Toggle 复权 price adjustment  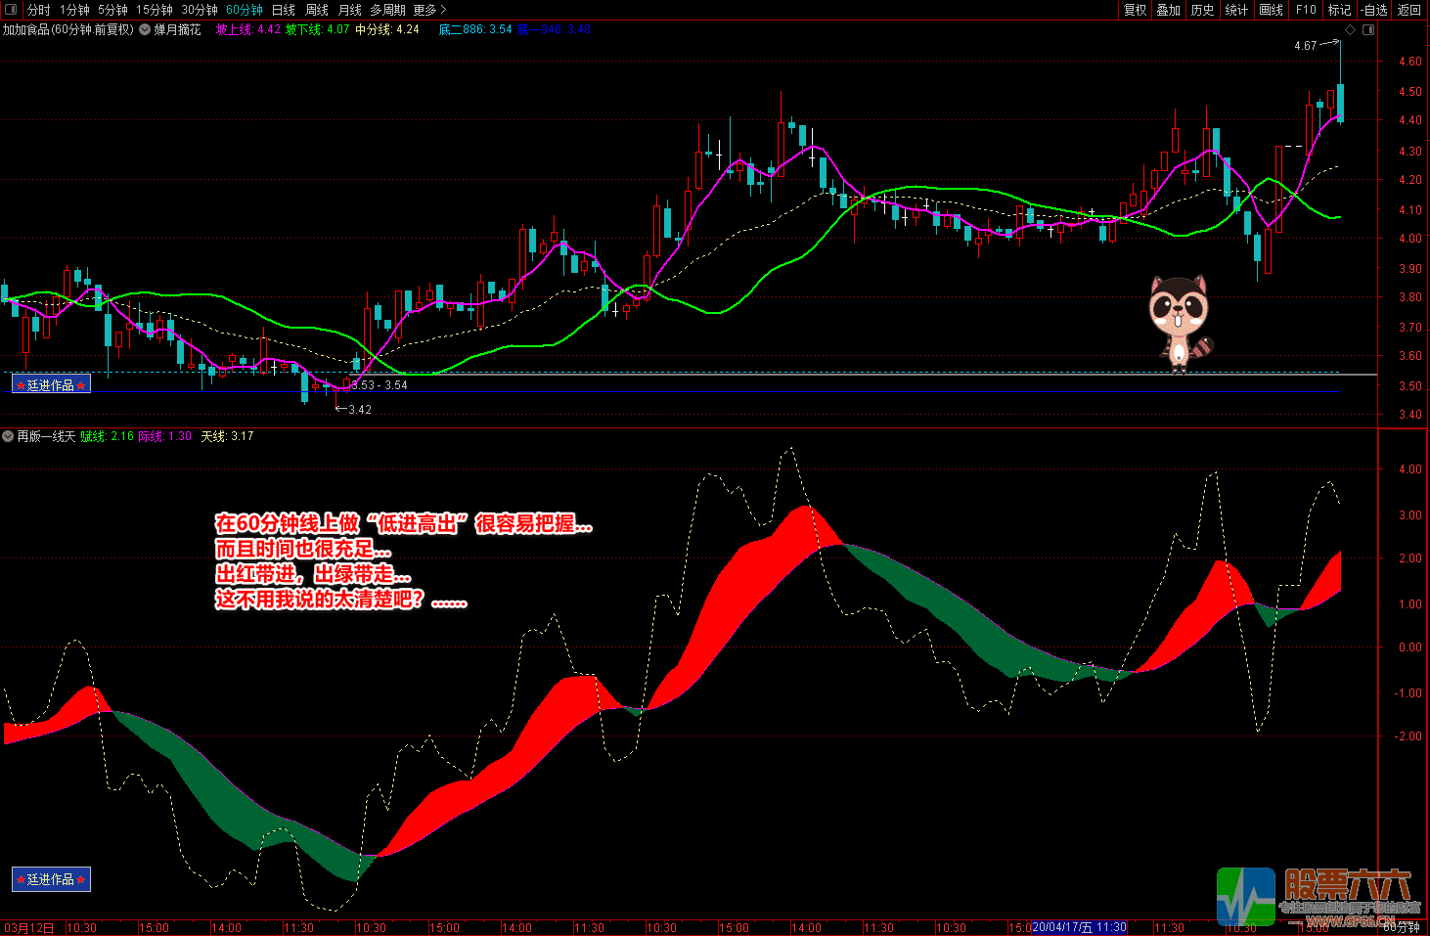point(1135,10)
